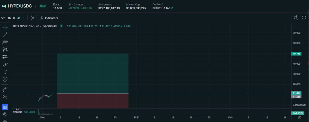Image resolution: width=309 pixels, height=122 pixels.
Task: Click the HYPE/USDC pair name
Action: click(20, 6)
